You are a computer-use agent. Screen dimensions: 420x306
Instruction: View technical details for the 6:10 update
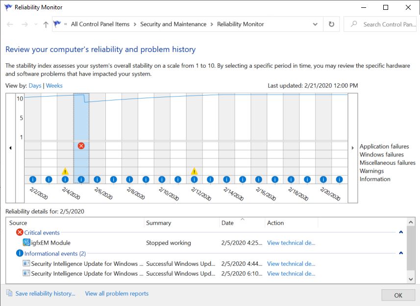[291, 274]
